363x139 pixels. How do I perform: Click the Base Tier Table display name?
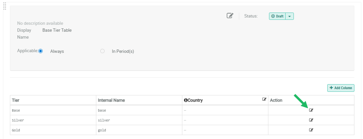click(57, 30)
